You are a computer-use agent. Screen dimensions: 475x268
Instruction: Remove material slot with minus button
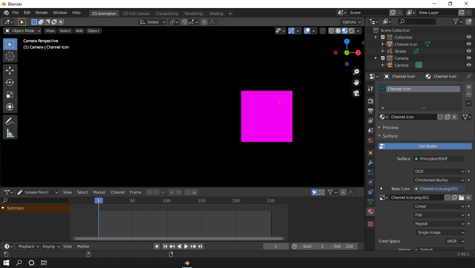click(469, 94)
